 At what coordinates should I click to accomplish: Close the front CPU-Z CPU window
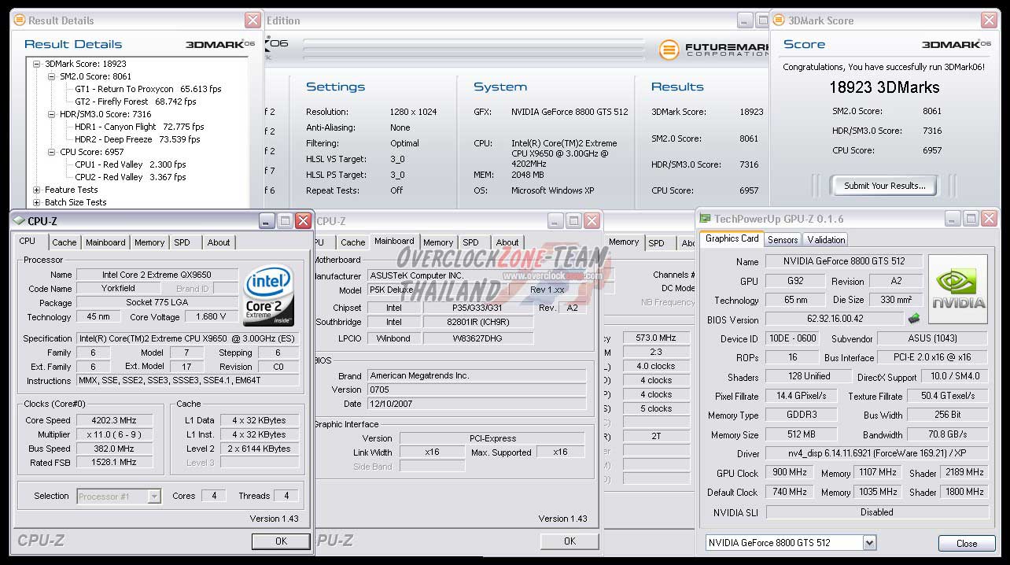[x=303, y=221]
